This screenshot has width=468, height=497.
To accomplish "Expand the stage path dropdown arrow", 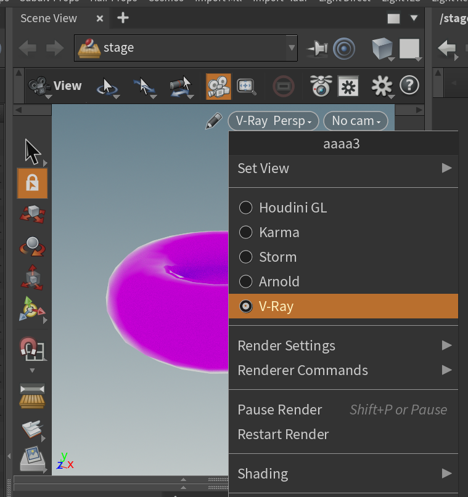I will click(x=292, y=48).
